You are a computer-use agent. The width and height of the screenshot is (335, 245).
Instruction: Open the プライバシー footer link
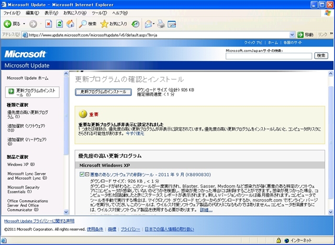pos(130,229)
